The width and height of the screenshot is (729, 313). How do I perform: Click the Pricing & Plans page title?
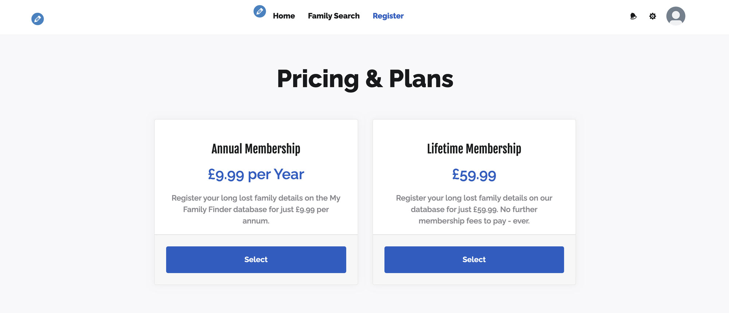365,79
